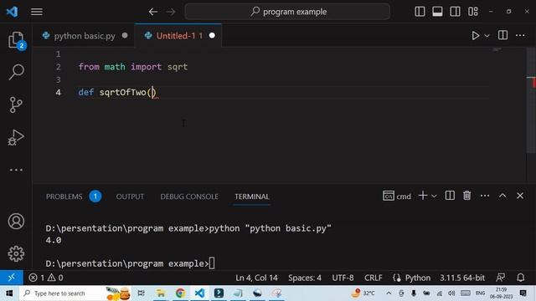Close the bottom panel
Screen dimensions: 536x301
[x=520, y=196]
